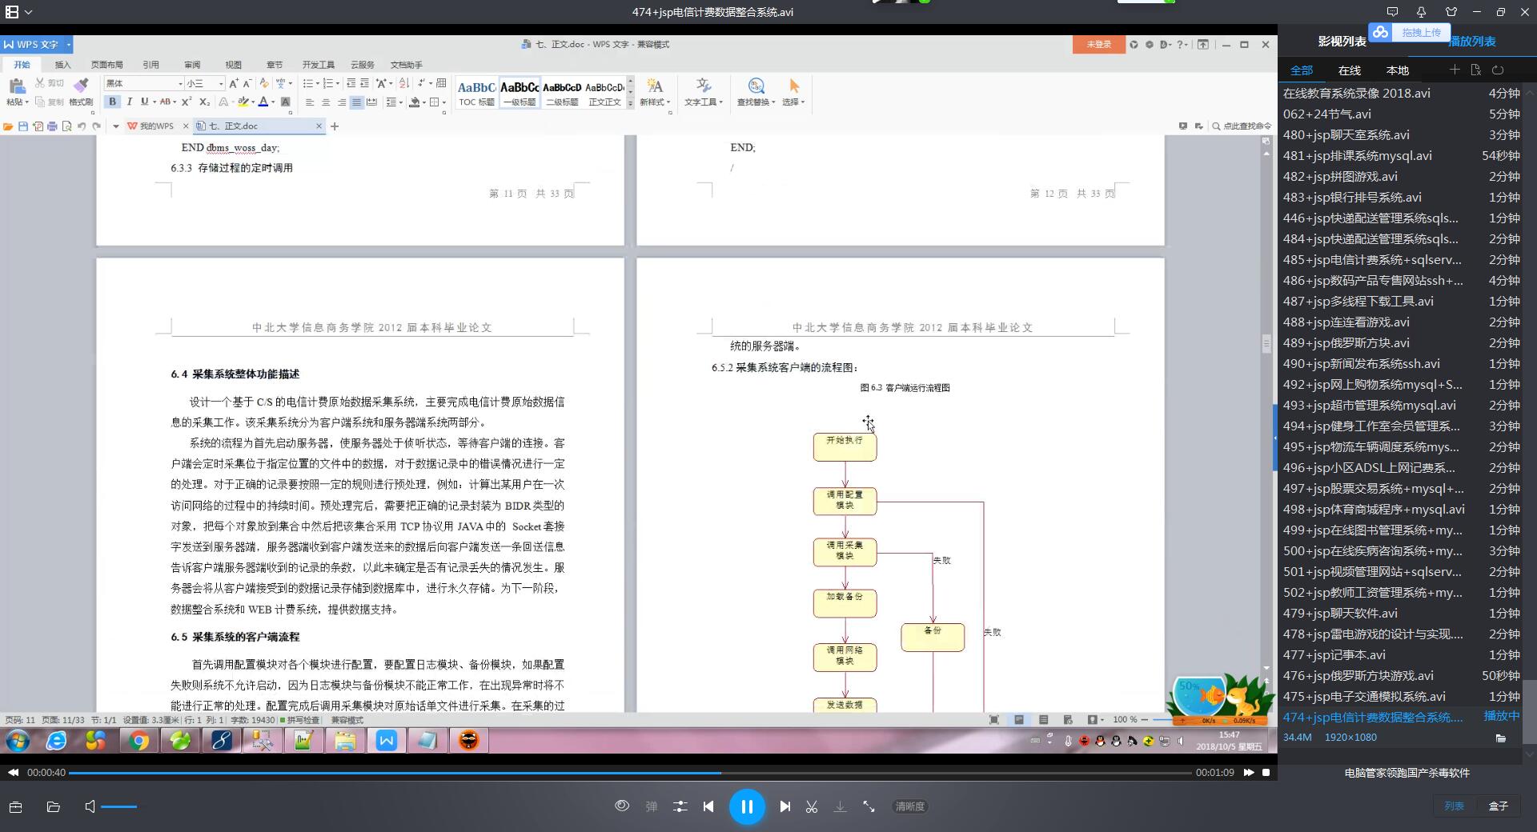Screen dimensions: 1537x832
Task: Click the 清晰度 quality button
Action: (909, 806)
